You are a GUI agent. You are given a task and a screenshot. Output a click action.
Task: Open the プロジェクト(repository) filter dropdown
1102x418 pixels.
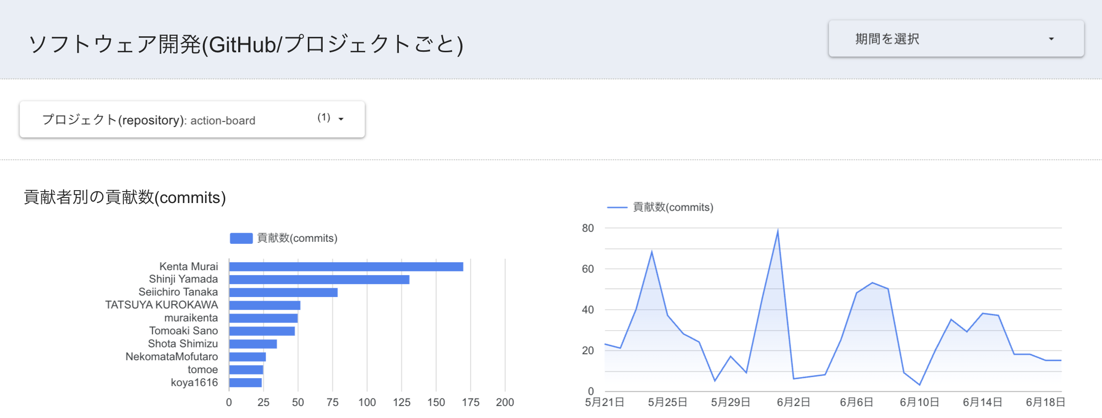(x=192, y=119)
